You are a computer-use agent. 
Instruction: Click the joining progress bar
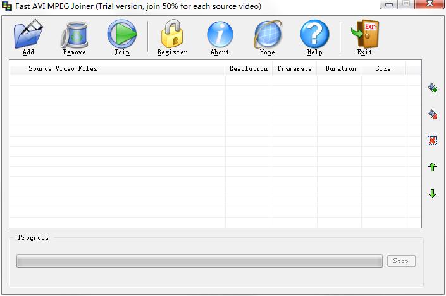click(199, 261)
